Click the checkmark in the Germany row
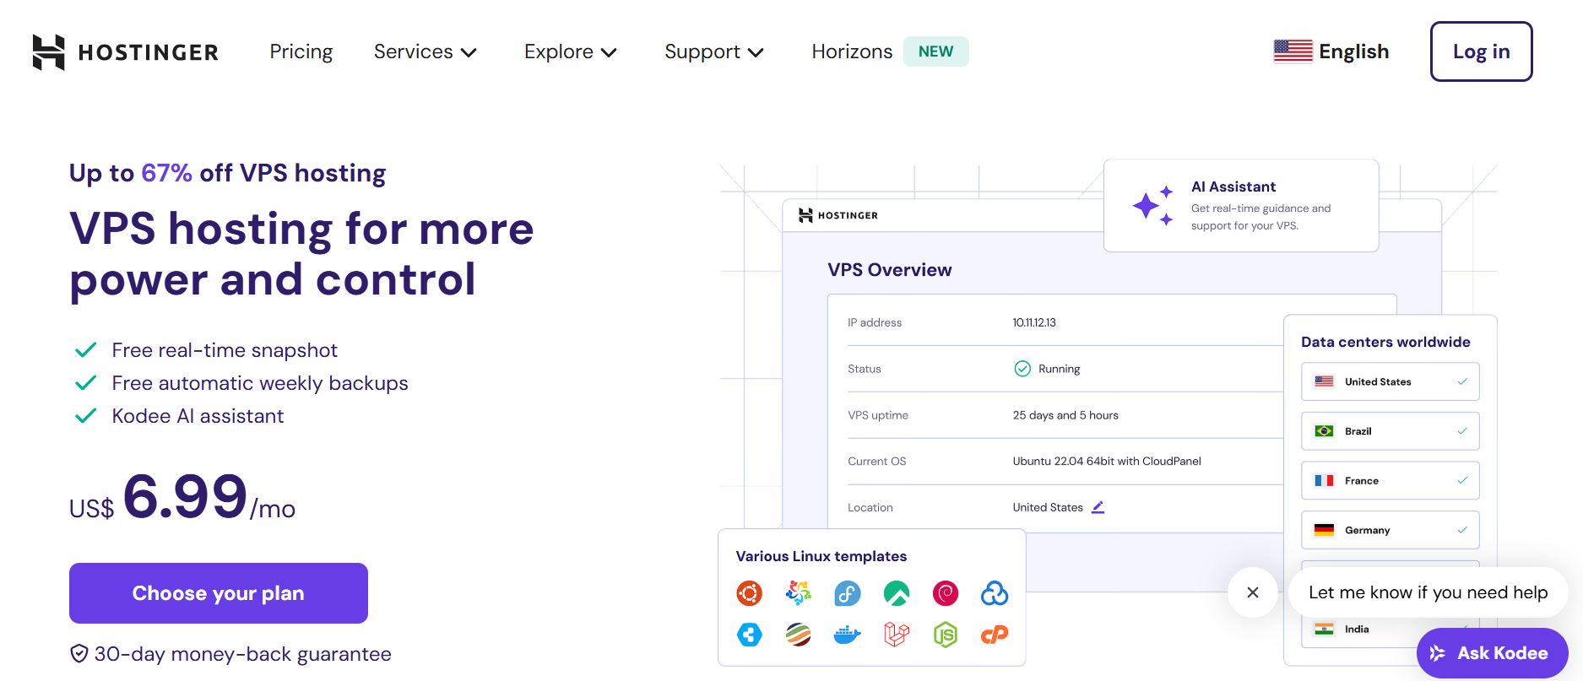 (x=1462, y=530)
